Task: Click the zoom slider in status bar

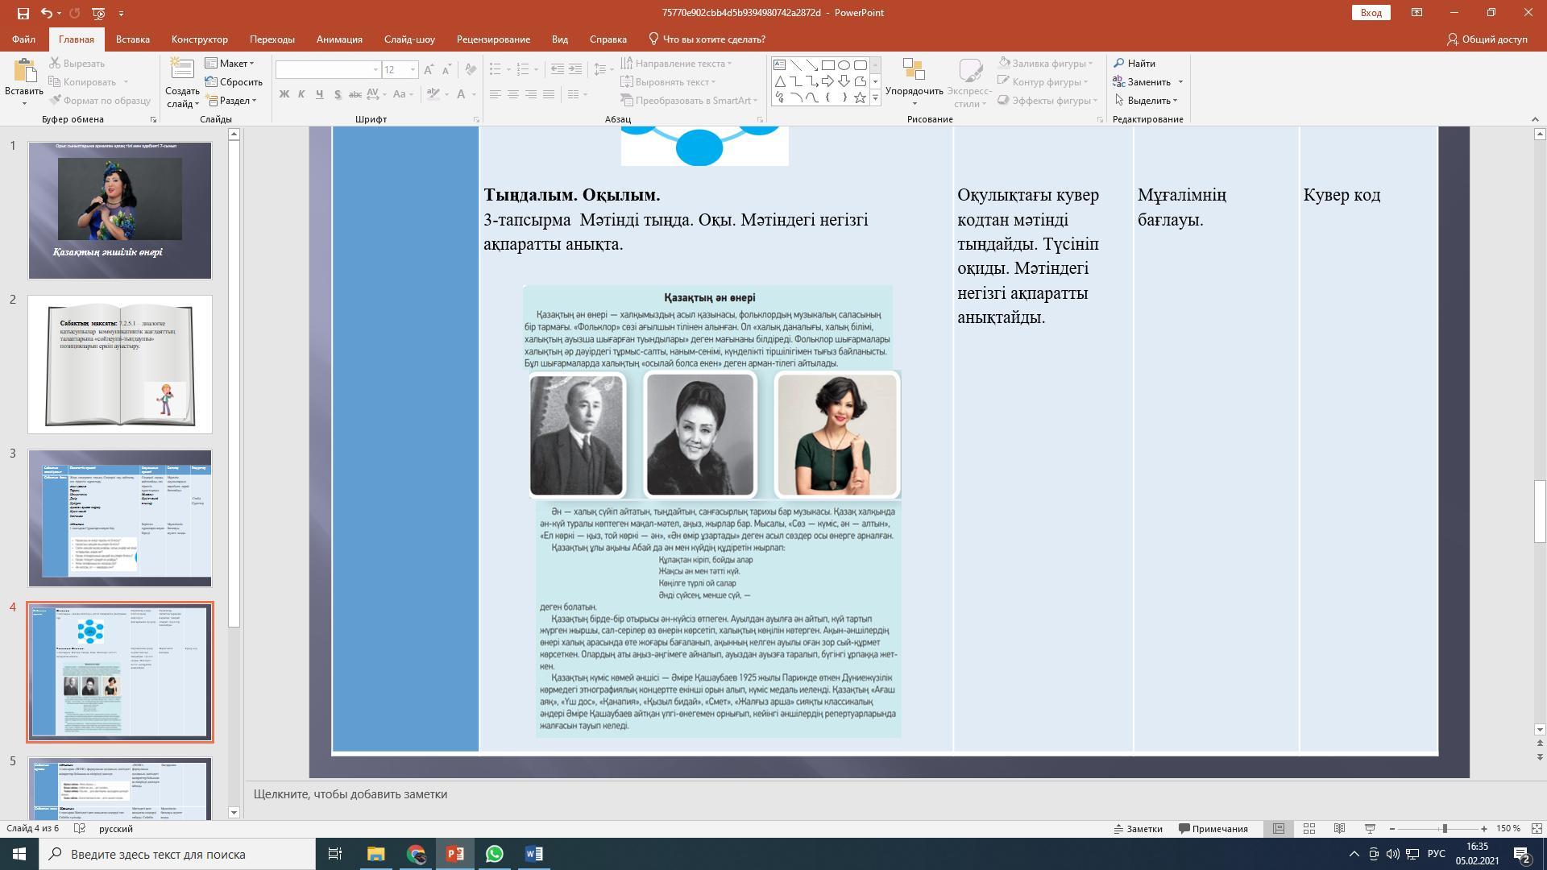Action: coord(1444,828)
